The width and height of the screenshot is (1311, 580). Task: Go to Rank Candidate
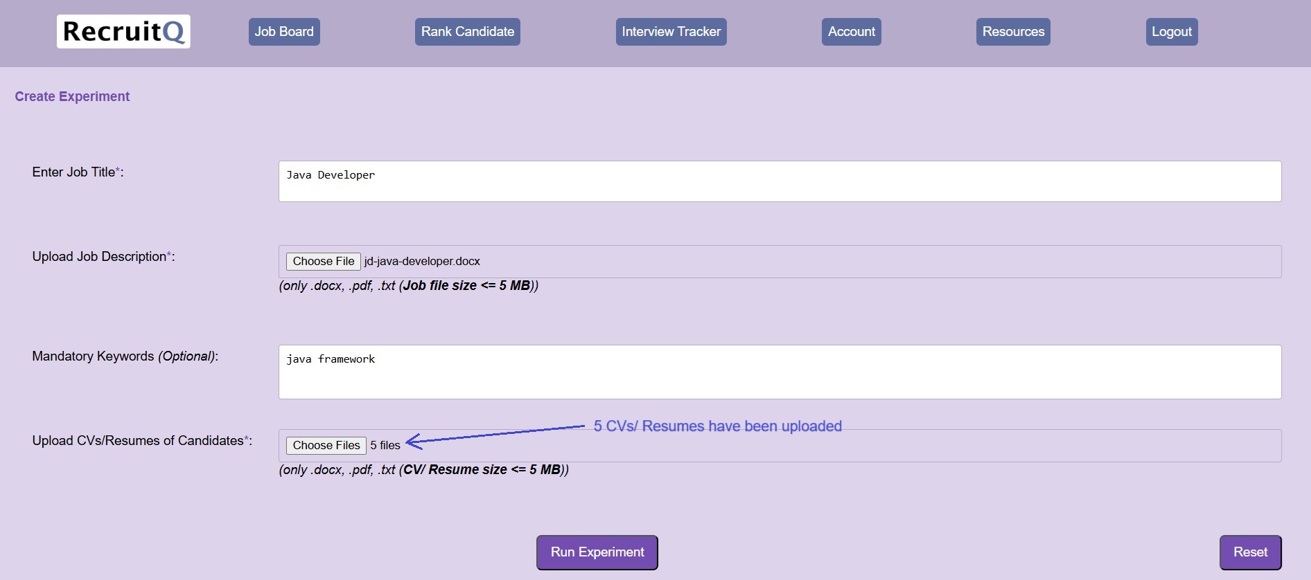coord(467,32)
